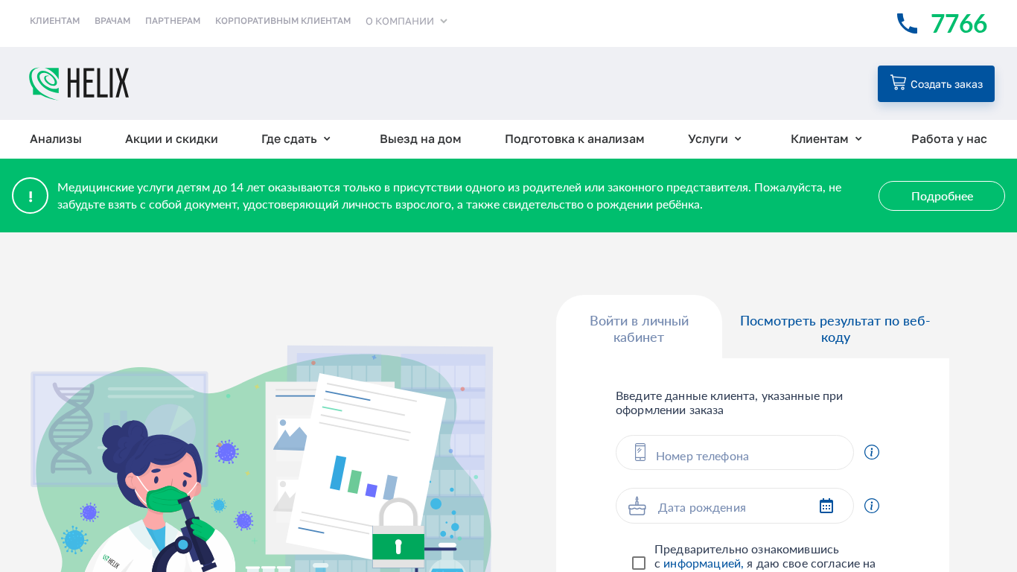Click the 'Подробнее' button

[942, 196]
